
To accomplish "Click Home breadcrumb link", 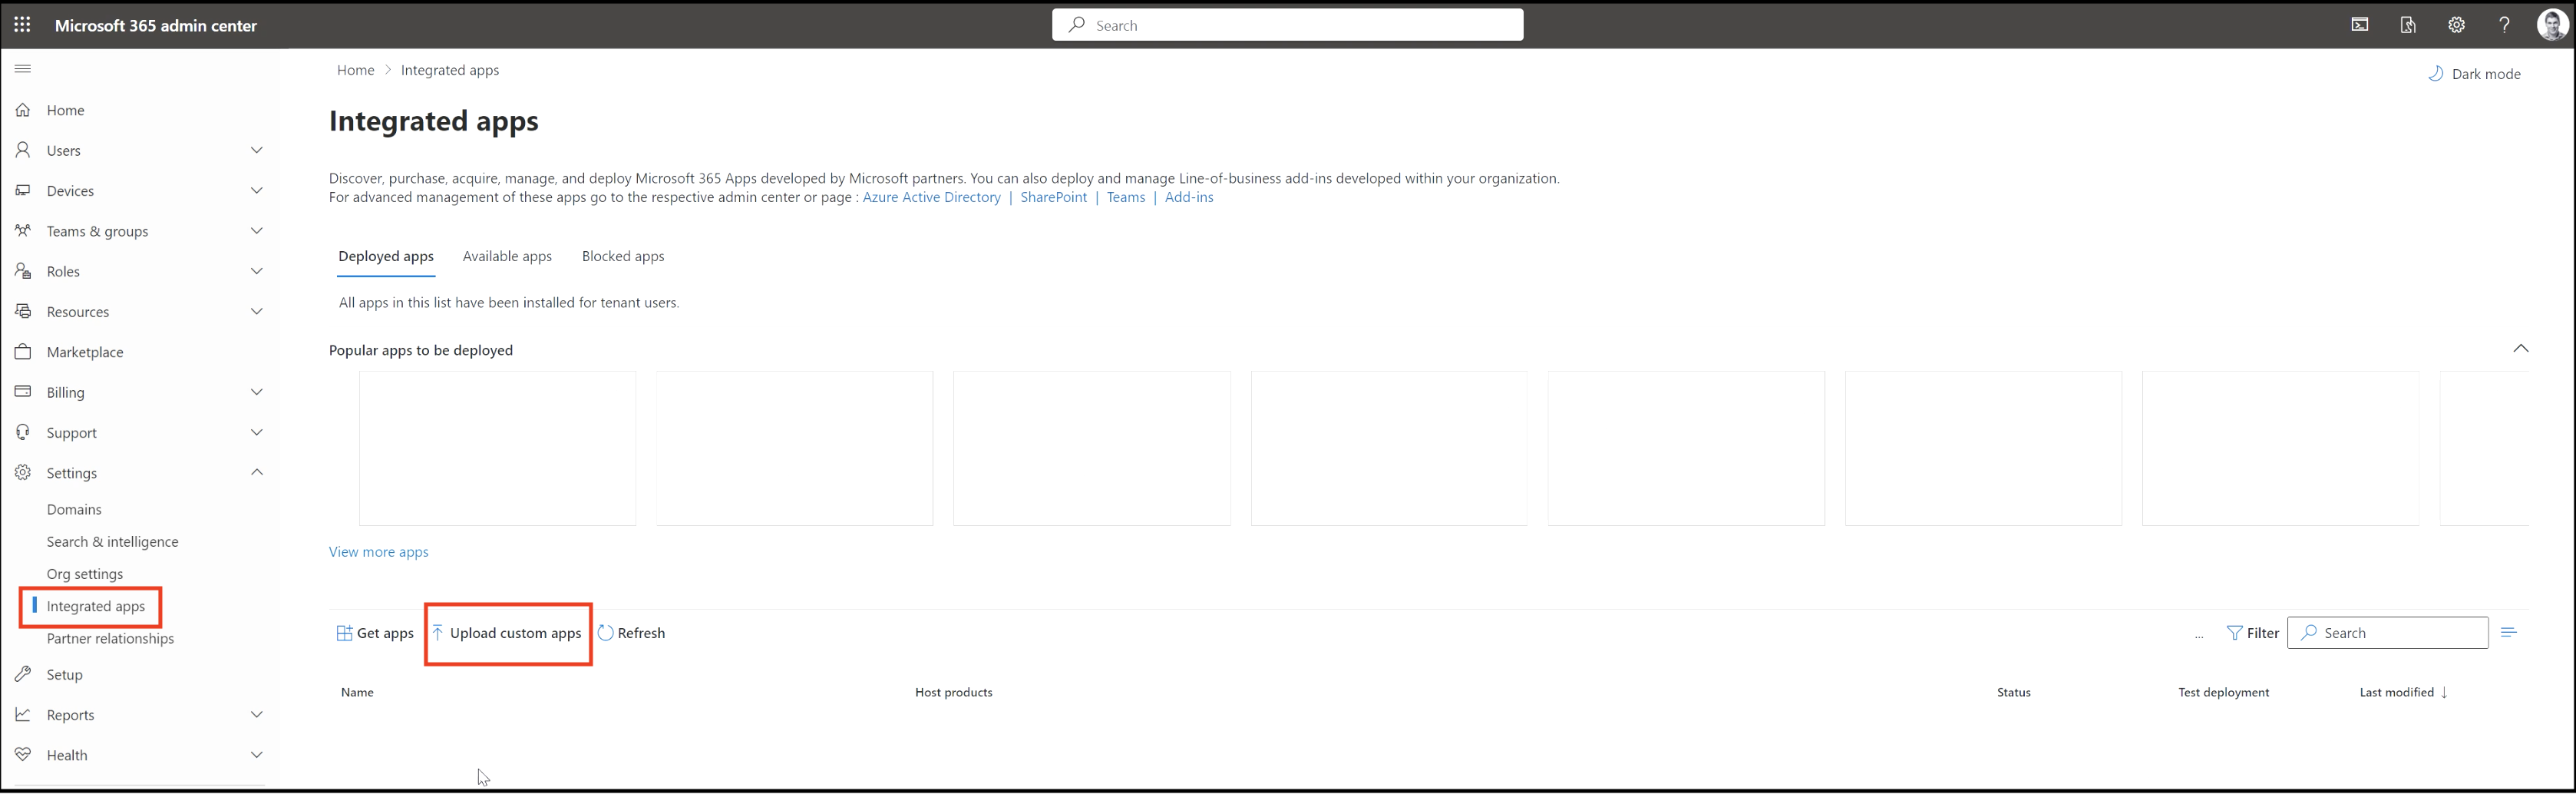I will pos(355,70).
